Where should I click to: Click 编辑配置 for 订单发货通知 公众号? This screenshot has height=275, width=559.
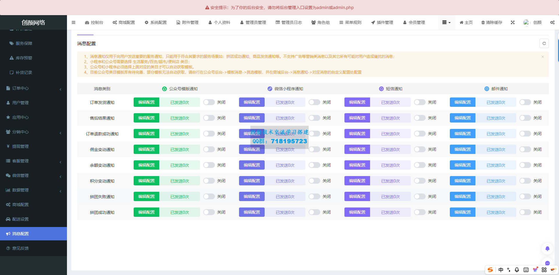coord(146,102)
